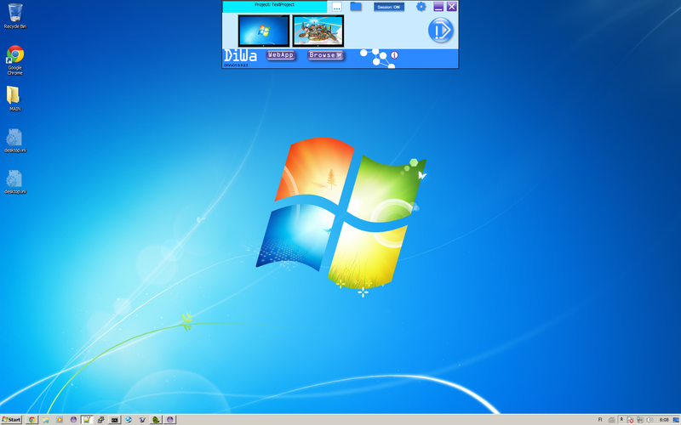The image size is (681, 425).
Task: Open DiWa settings gear
Action: [421, 7]
